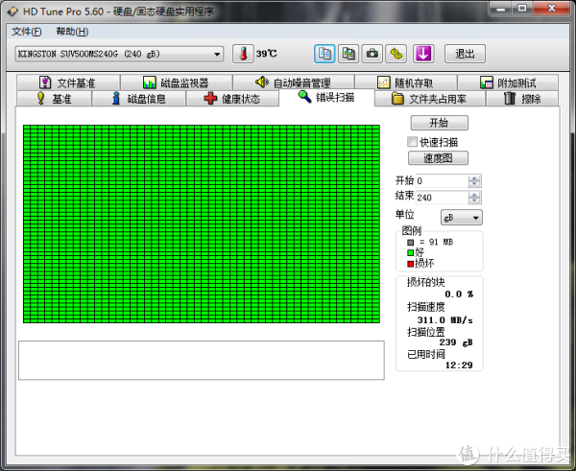Viewport: 576px width, 471px height.
Task: Close the HD Tune Pro window
Action: click(551, 8)
